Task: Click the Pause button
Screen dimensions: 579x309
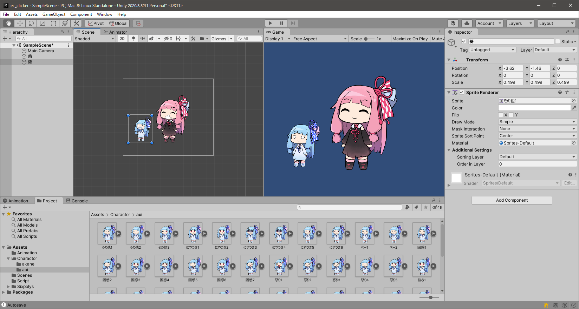Action: pyautogui.click(x=281, y=23)
